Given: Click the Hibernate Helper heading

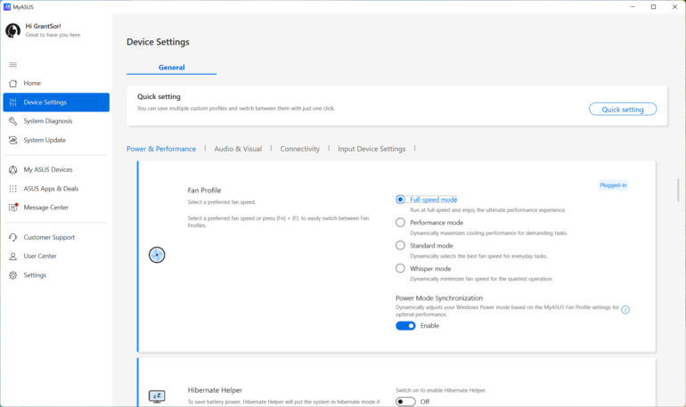Looking at the screenshot, I should point(215,390).
